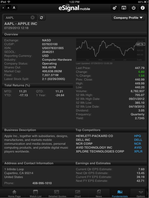Refresh the AAPL quote data

pos(41,18)
